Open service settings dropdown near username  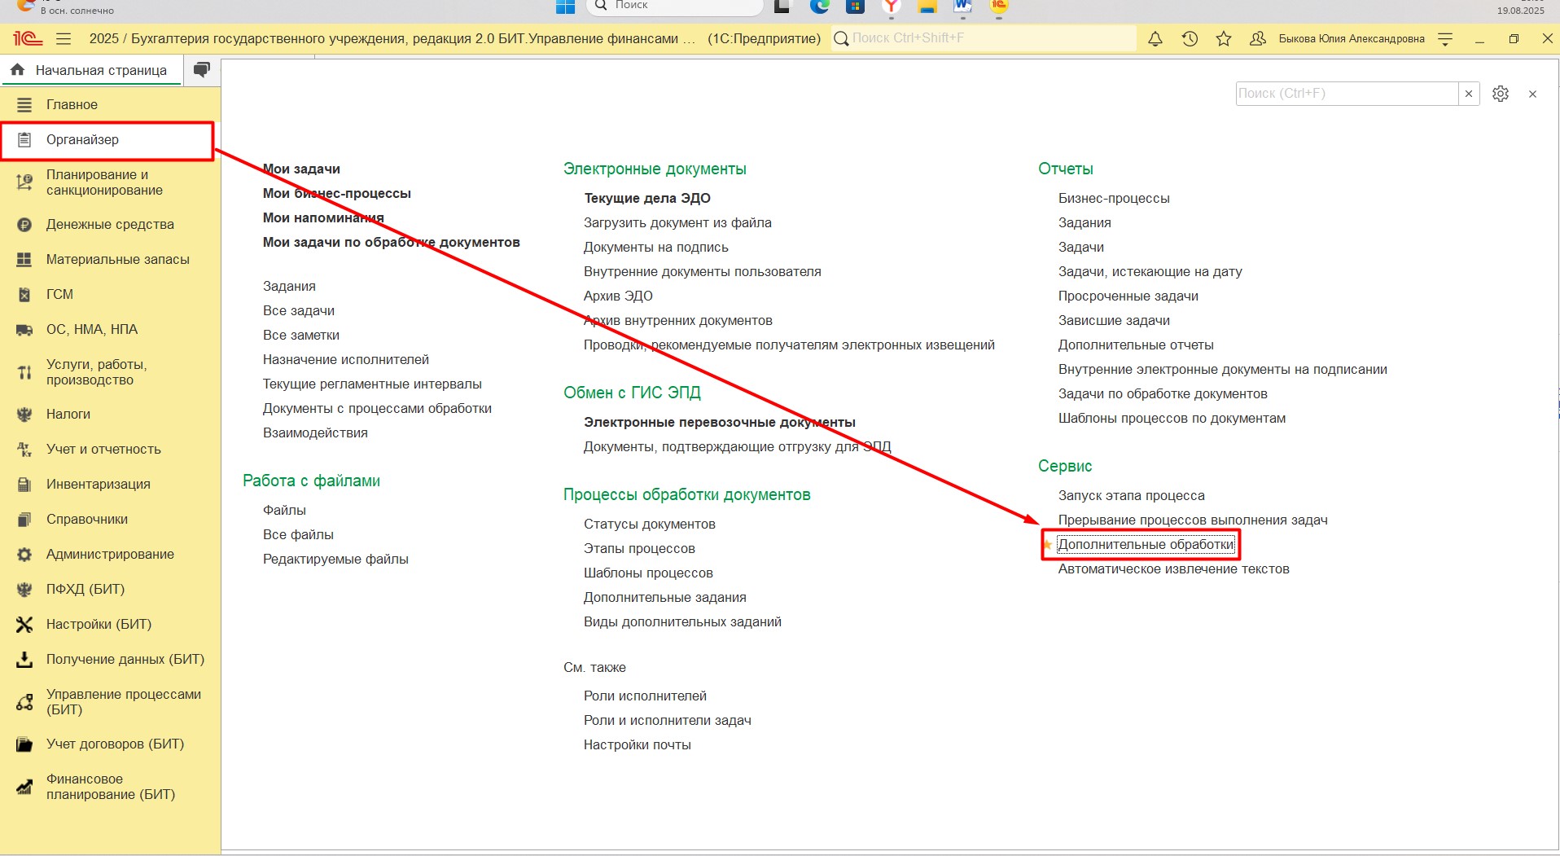1445,38
